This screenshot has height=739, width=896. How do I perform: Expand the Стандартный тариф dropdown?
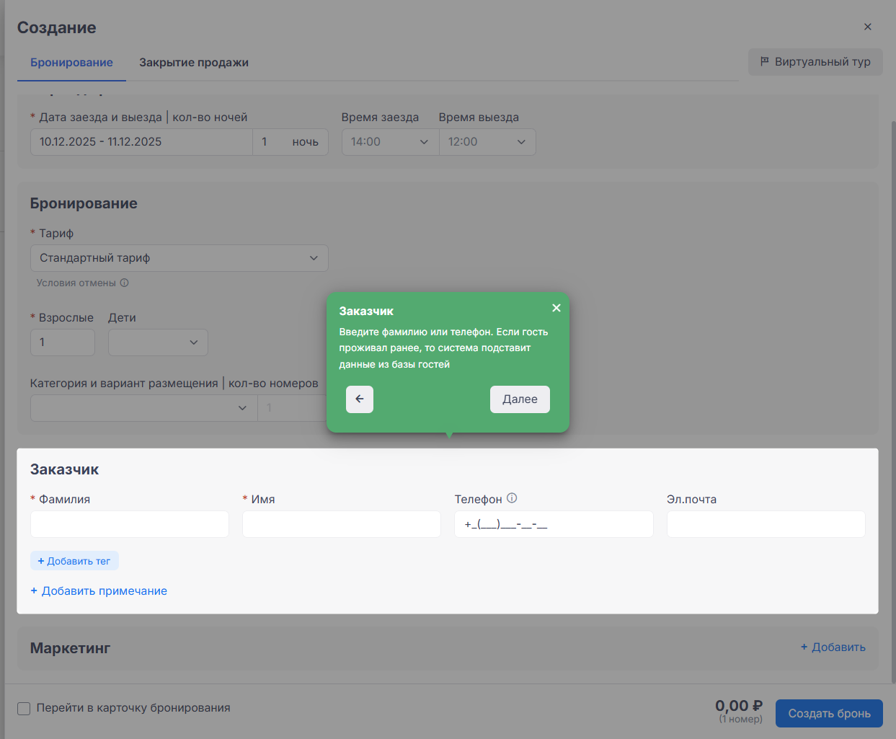pos(179,258)
